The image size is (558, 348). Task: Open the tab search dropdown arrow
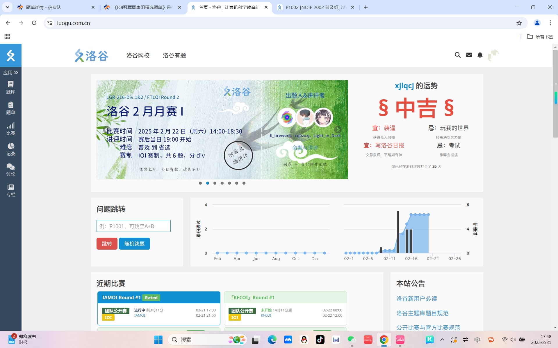click(x=7, y=7)
